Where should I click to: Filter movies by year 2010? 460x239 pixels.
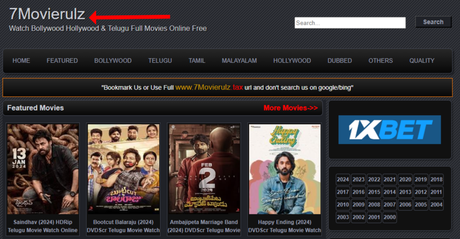click(343, 205)
